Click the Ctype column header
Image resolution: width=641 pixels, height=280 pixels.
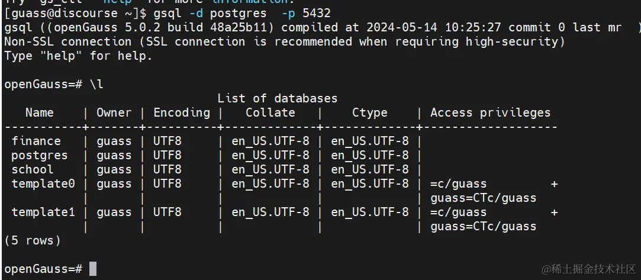coord(369,112)
